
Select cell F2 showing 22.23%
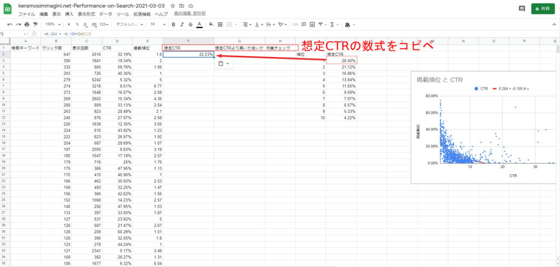pyautogui.click(x=189, y=54)
